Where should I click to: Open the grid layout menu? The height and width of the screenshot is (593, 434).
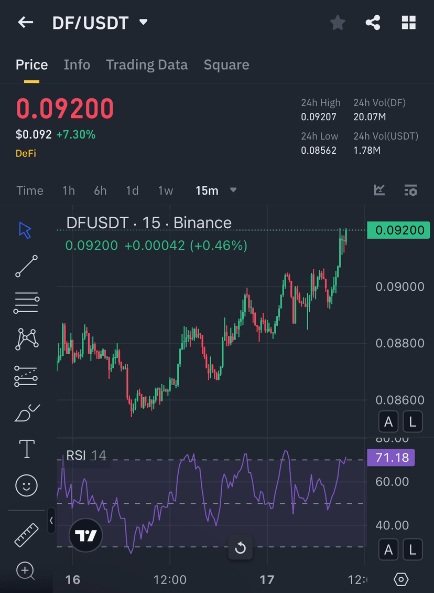click(409, 23)
